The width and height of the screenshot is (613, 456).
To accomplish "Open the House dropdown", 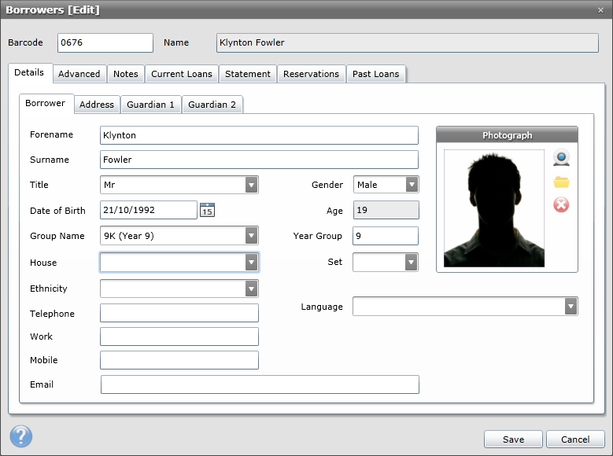I will [251, 263].
